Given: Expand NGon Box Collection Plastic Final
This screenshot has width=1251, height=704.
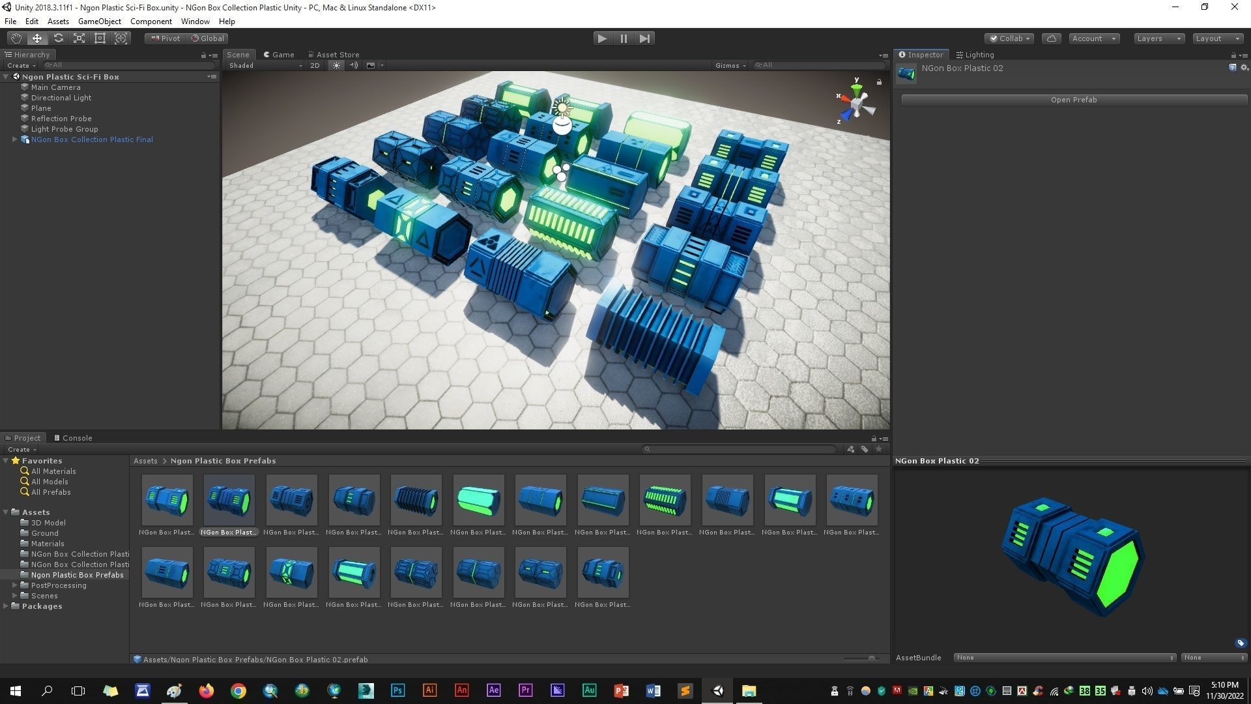Looking at the screenshot, I should click(x=15, y=139).
